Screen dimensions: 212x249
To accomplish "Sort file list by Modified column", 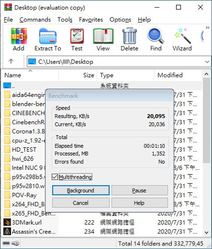I will pyautogui.click(x=178, y=75).
